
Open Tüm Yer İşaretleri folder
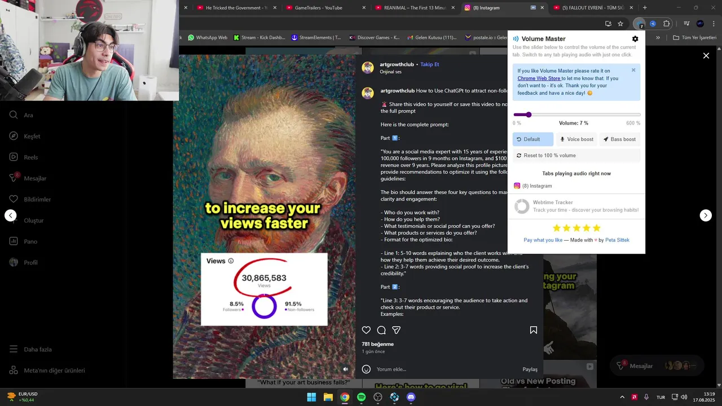(x=694, y=38)
